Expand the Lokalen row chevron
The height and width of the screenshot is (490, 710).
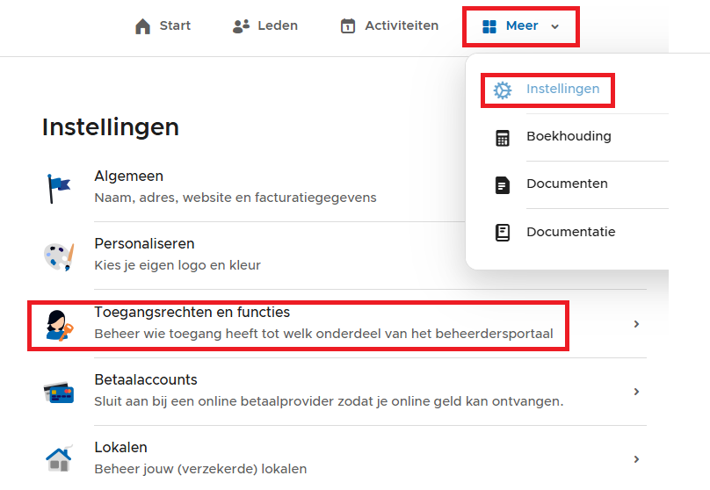pyautogui.click(x=636, y=459)
